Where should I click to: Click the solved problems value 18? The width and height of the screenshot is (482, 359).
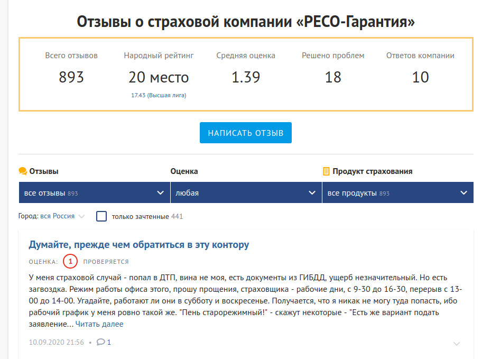click(x=333, y=77)
